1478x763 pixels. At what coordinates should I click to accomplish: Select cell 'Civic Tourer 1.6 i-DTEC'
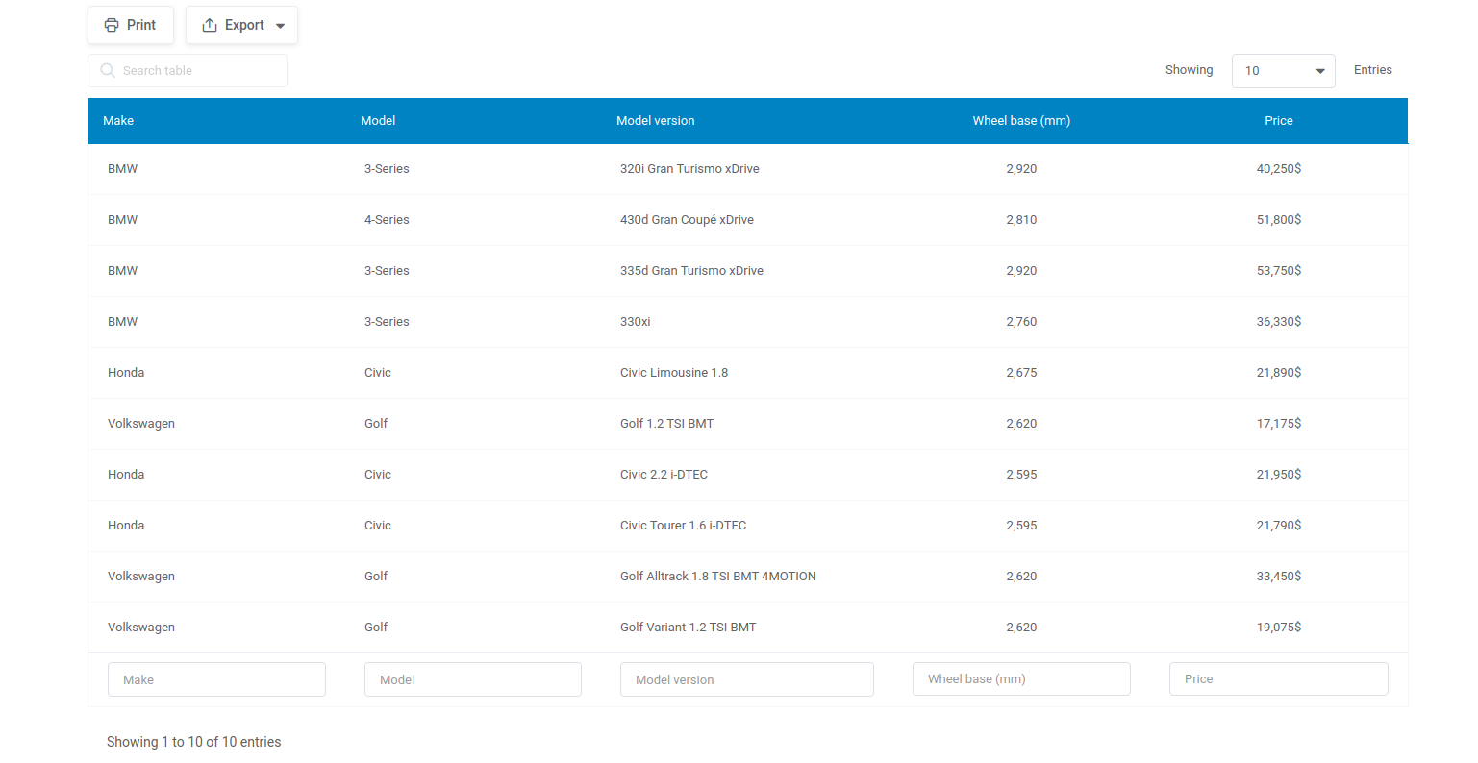click(x=683, y=526)
